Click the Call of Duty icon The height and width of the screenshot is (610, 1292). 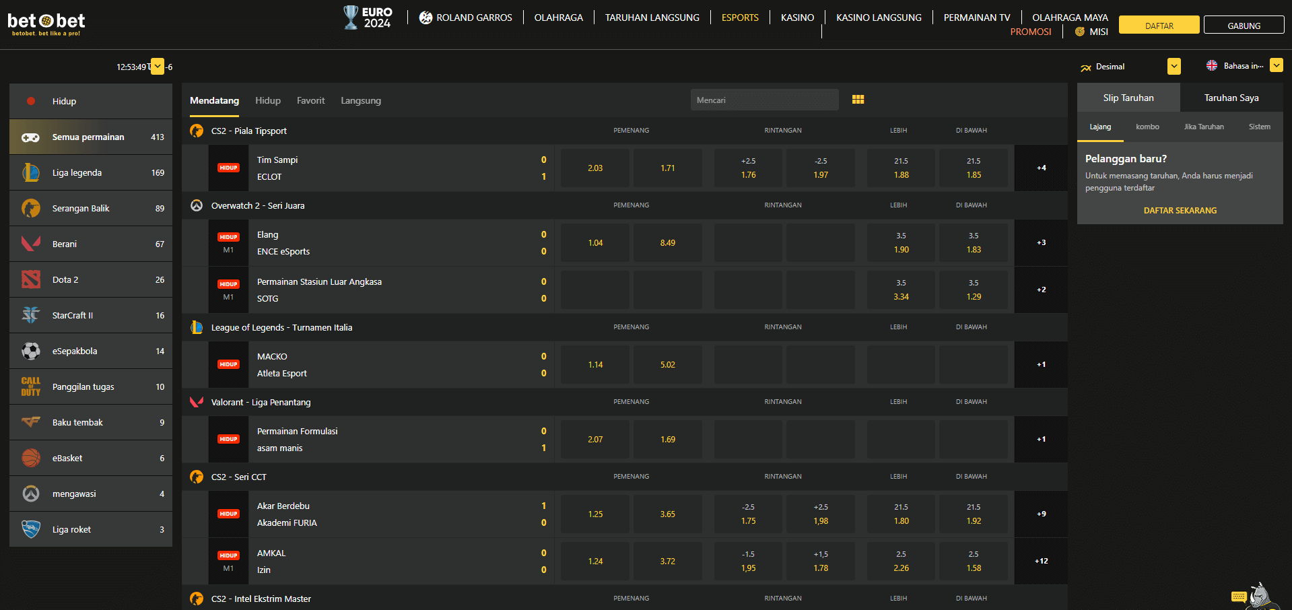[30, 386]
